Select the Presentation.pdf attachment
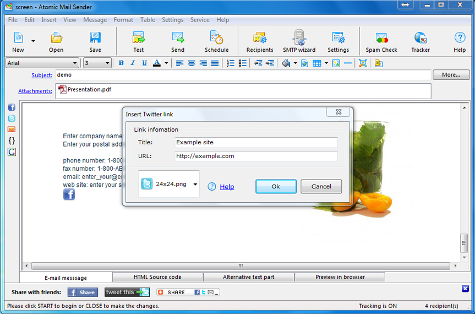Screen dimensions: 475x314 (85, 89)
